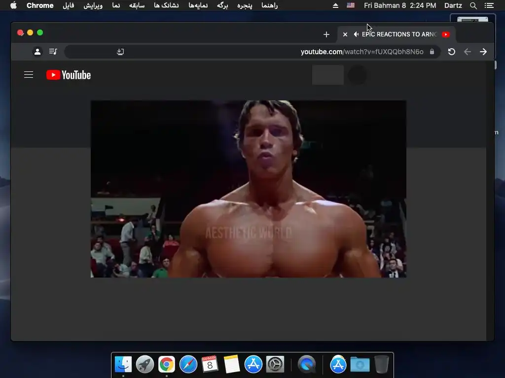Open the US flag input source menu
Image resolution: width=505 pixels, height=378 pixels.
tap(351, 5)
